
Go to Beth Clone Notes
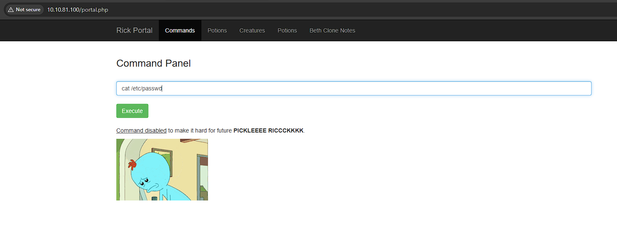click(332, 30)
